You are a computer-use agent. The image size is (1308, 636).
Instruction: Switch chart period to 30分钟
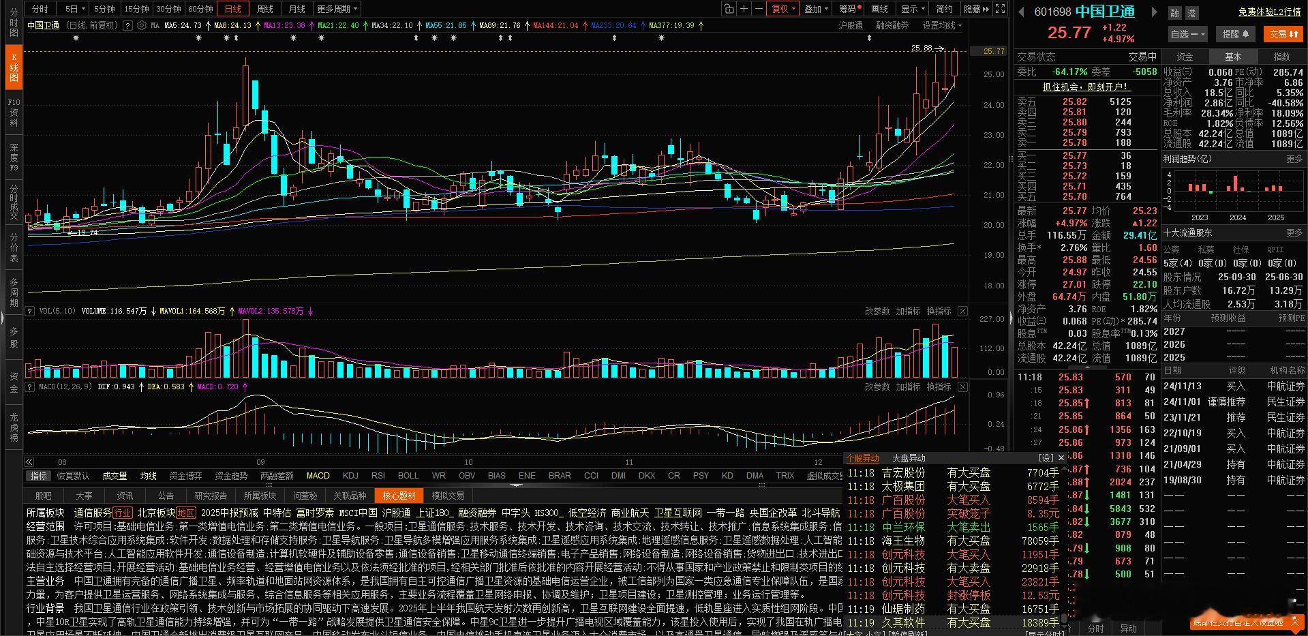pyautogui.click(x=168, y=9)
